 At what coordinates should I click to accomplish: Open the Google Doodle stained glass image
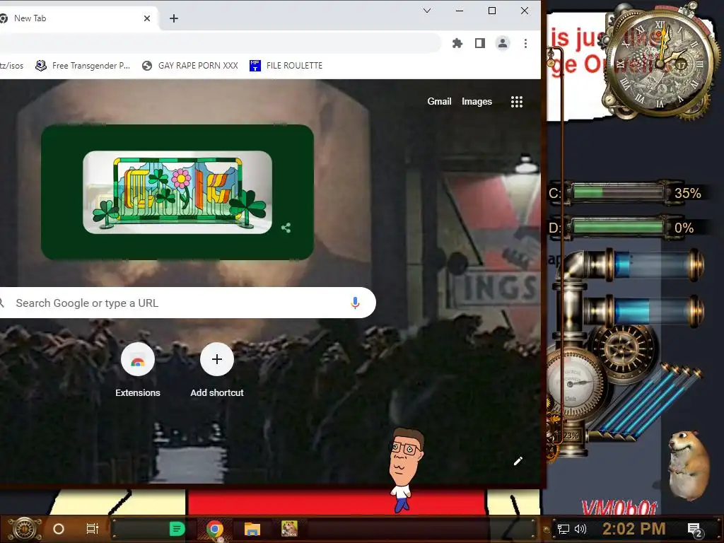177,192
